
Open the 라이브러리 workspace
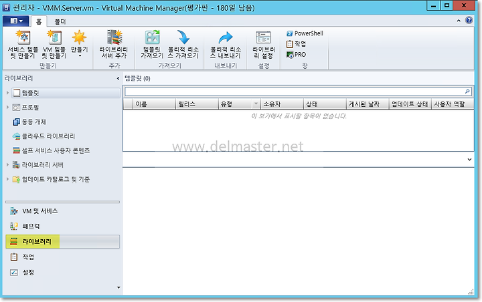[x=62, y=242]
